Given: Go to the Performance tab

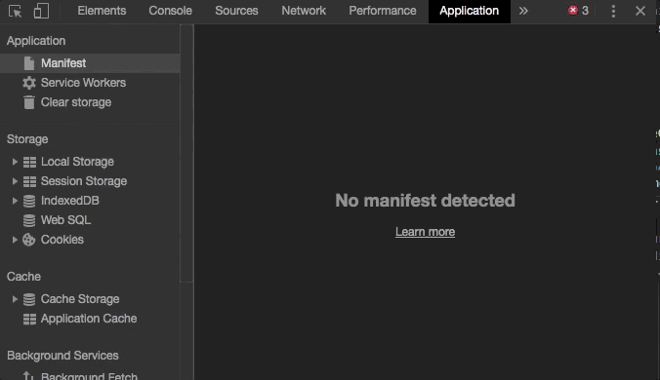Looking at the screenshot, I should pyautogui.click(x=383, y=11).
